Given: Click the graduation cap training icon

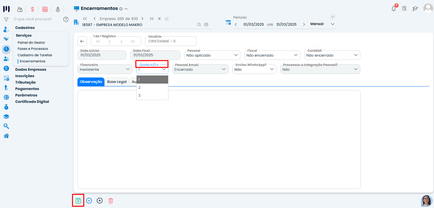Looking at the screenshot, I should (x=415, y=9).
